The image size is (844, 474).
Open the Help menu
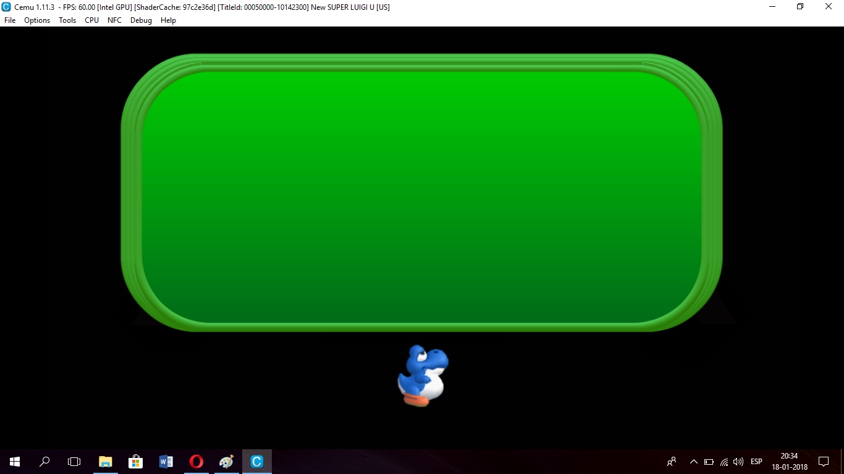pos(168,20)
